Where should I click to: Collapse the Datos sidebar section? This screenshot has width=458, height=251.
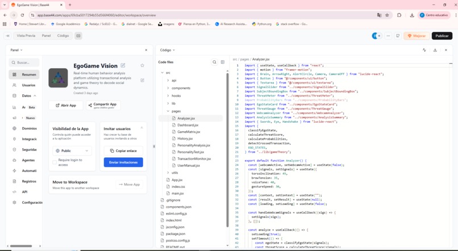pyautogui.click(x=35, y=96)
